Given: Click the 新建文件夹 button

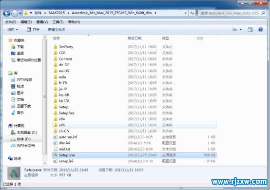Looking at the screenshot, I should [x=57, y=30].
